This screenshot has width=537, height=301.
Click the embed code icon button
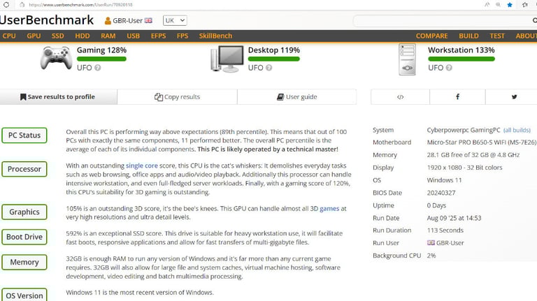400,97
